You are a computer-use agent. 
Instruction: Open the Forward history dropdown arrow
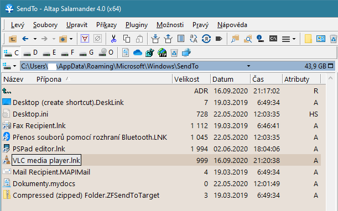[x=54, y=39]
